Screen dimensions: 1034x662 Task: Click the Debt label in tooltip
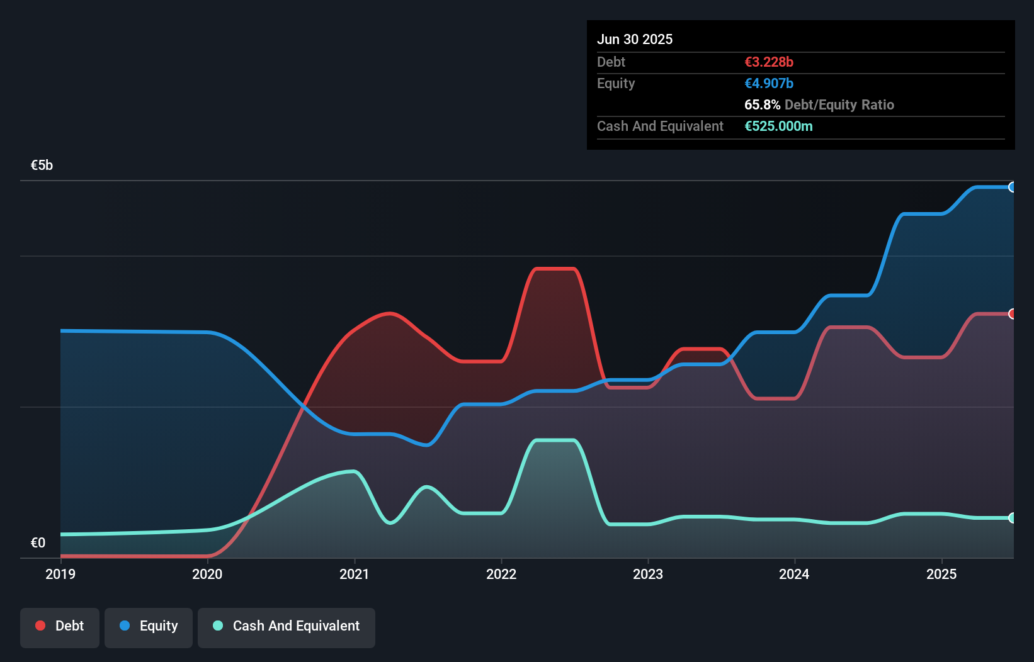pyautogui.click(x=611, y=62)
